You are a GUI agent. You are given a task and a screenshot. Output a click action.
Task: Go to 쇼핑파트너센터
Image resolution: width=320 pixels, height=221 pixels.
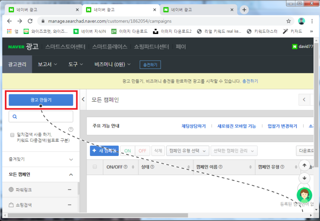(152, 47)
